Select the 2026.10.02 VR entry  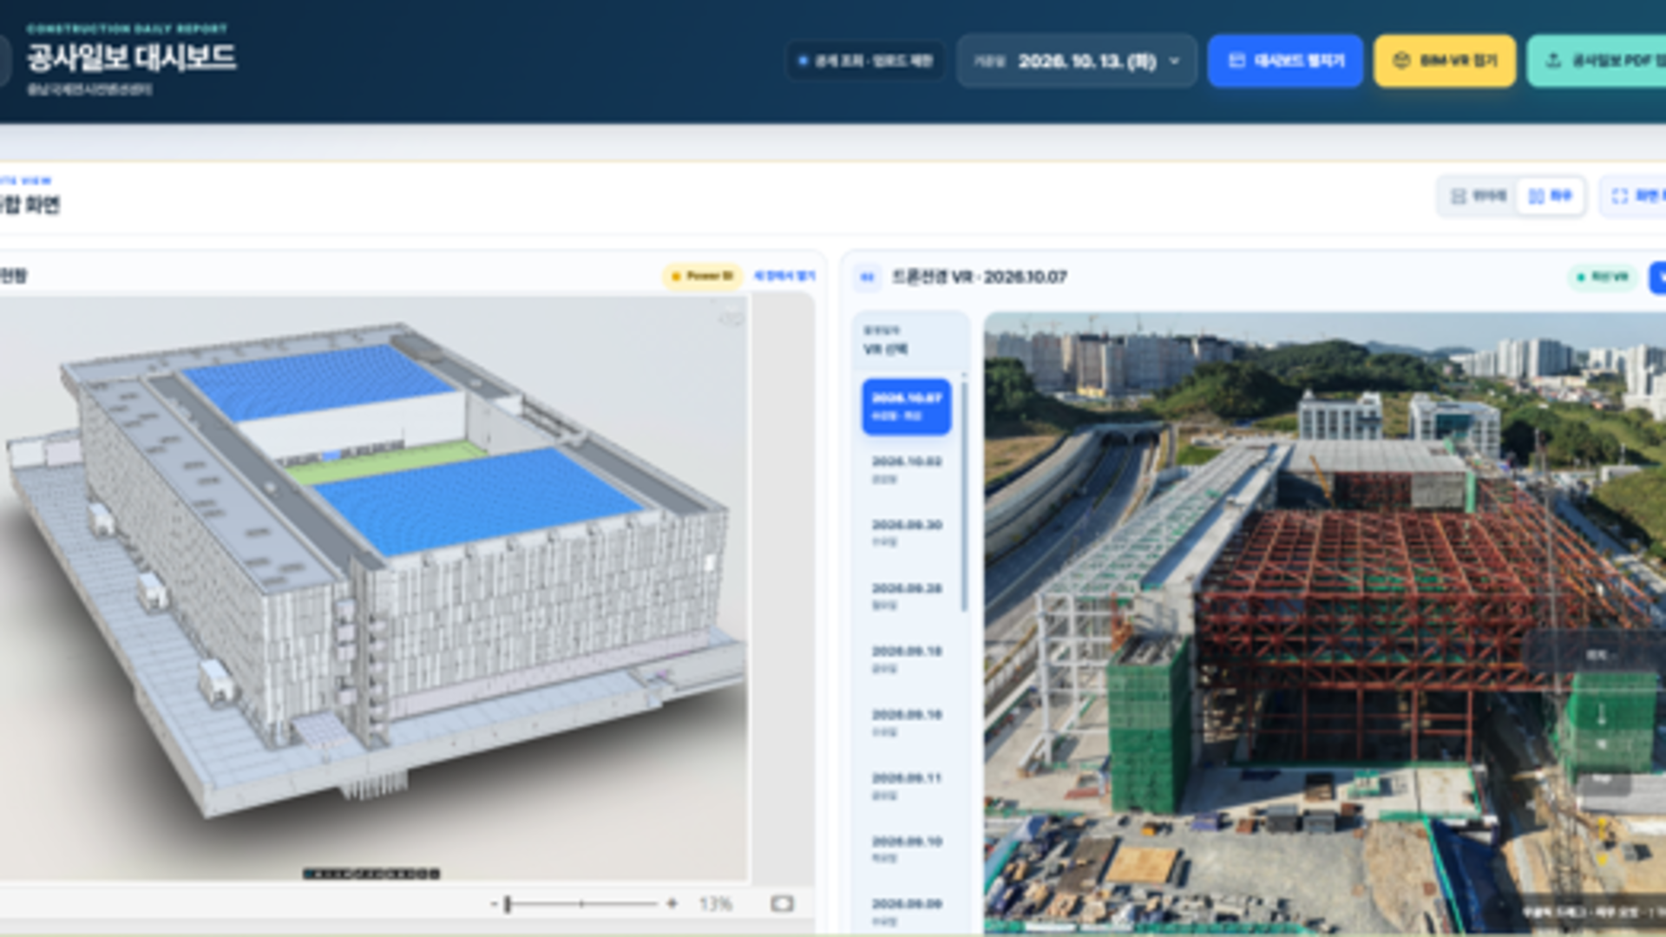point(906,469)
